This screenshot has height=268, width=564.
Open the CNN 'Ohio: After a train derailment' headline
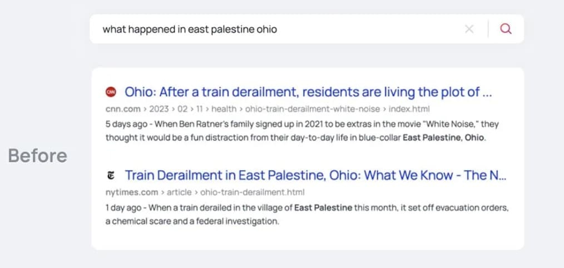click(308, 92)
